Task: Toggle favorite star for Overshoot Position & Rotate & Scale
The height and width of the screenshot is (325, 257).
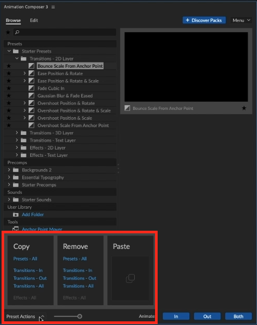Action: pos(9,110)
